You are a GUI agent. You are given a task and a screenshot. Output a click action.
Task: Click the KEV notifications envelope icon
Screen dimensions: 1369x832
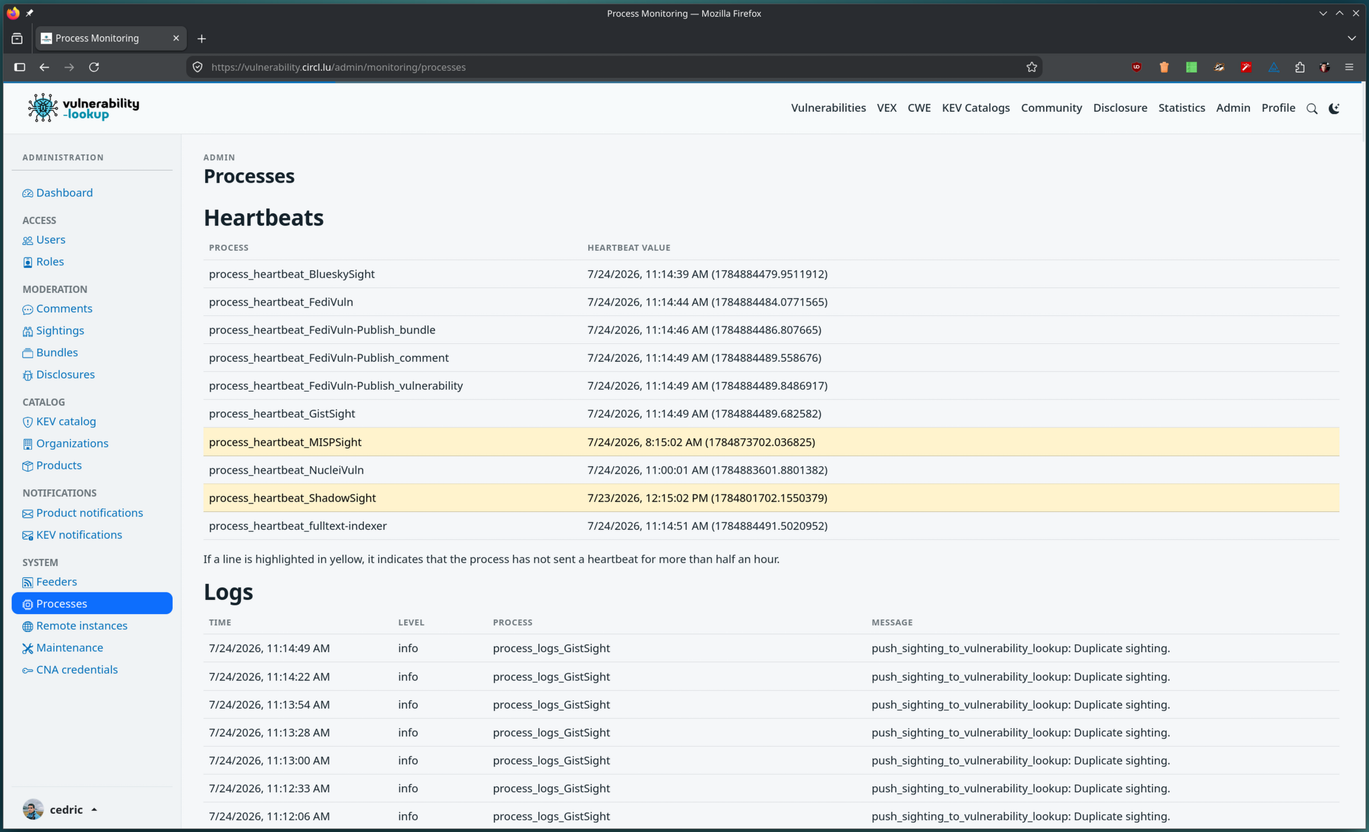point(27,536)
